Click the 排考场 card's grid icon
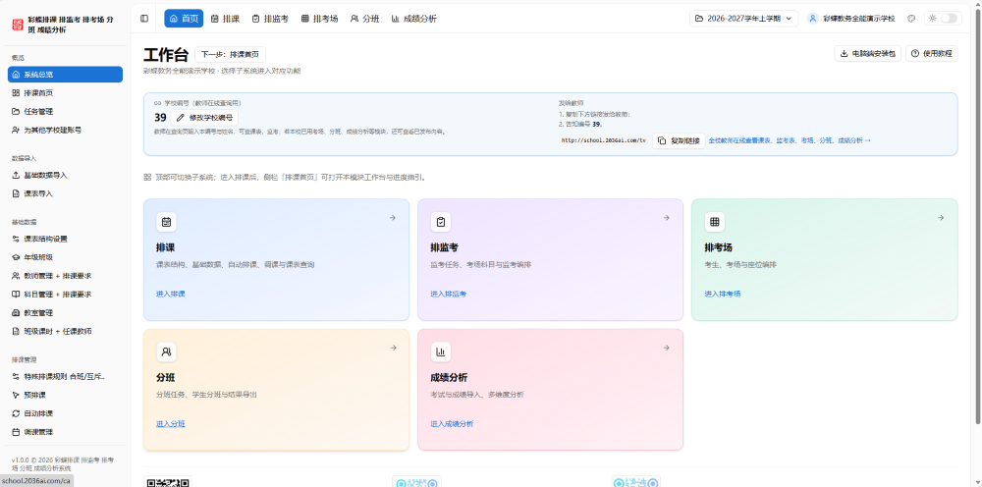Viewport: 982px width, 487px height. (715, 222)
